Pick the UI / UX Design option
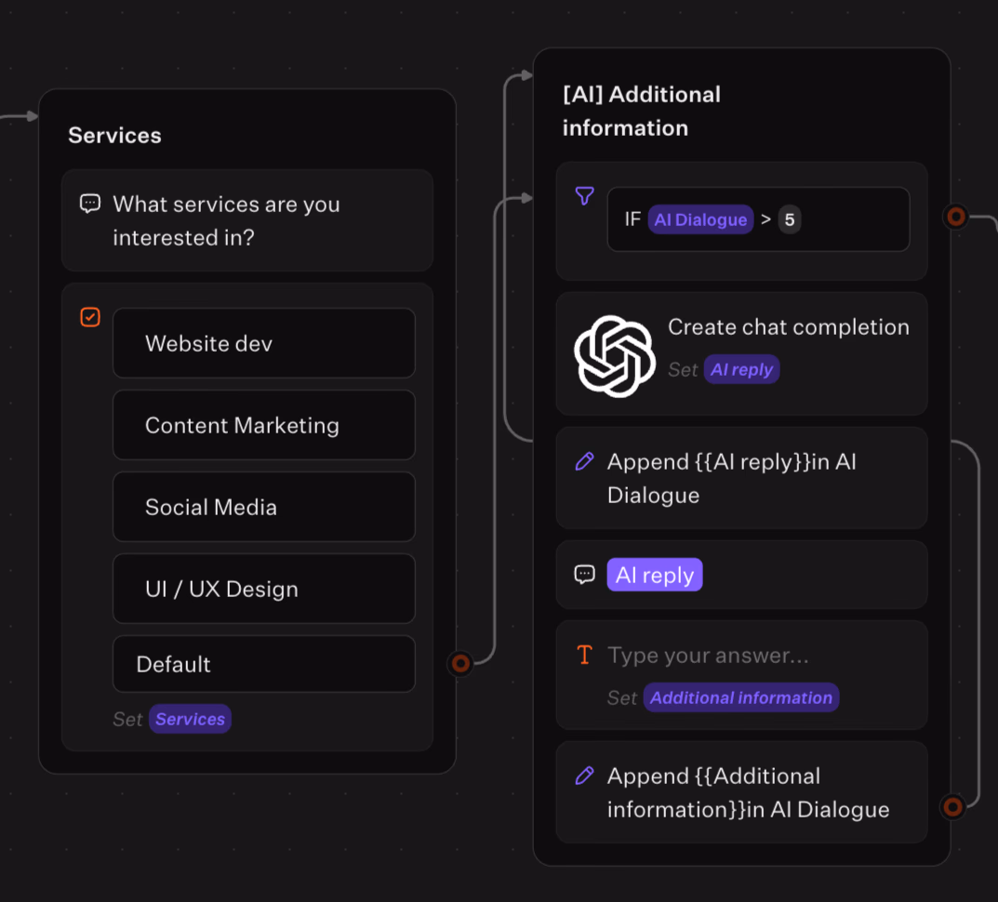 click(264, 590)
